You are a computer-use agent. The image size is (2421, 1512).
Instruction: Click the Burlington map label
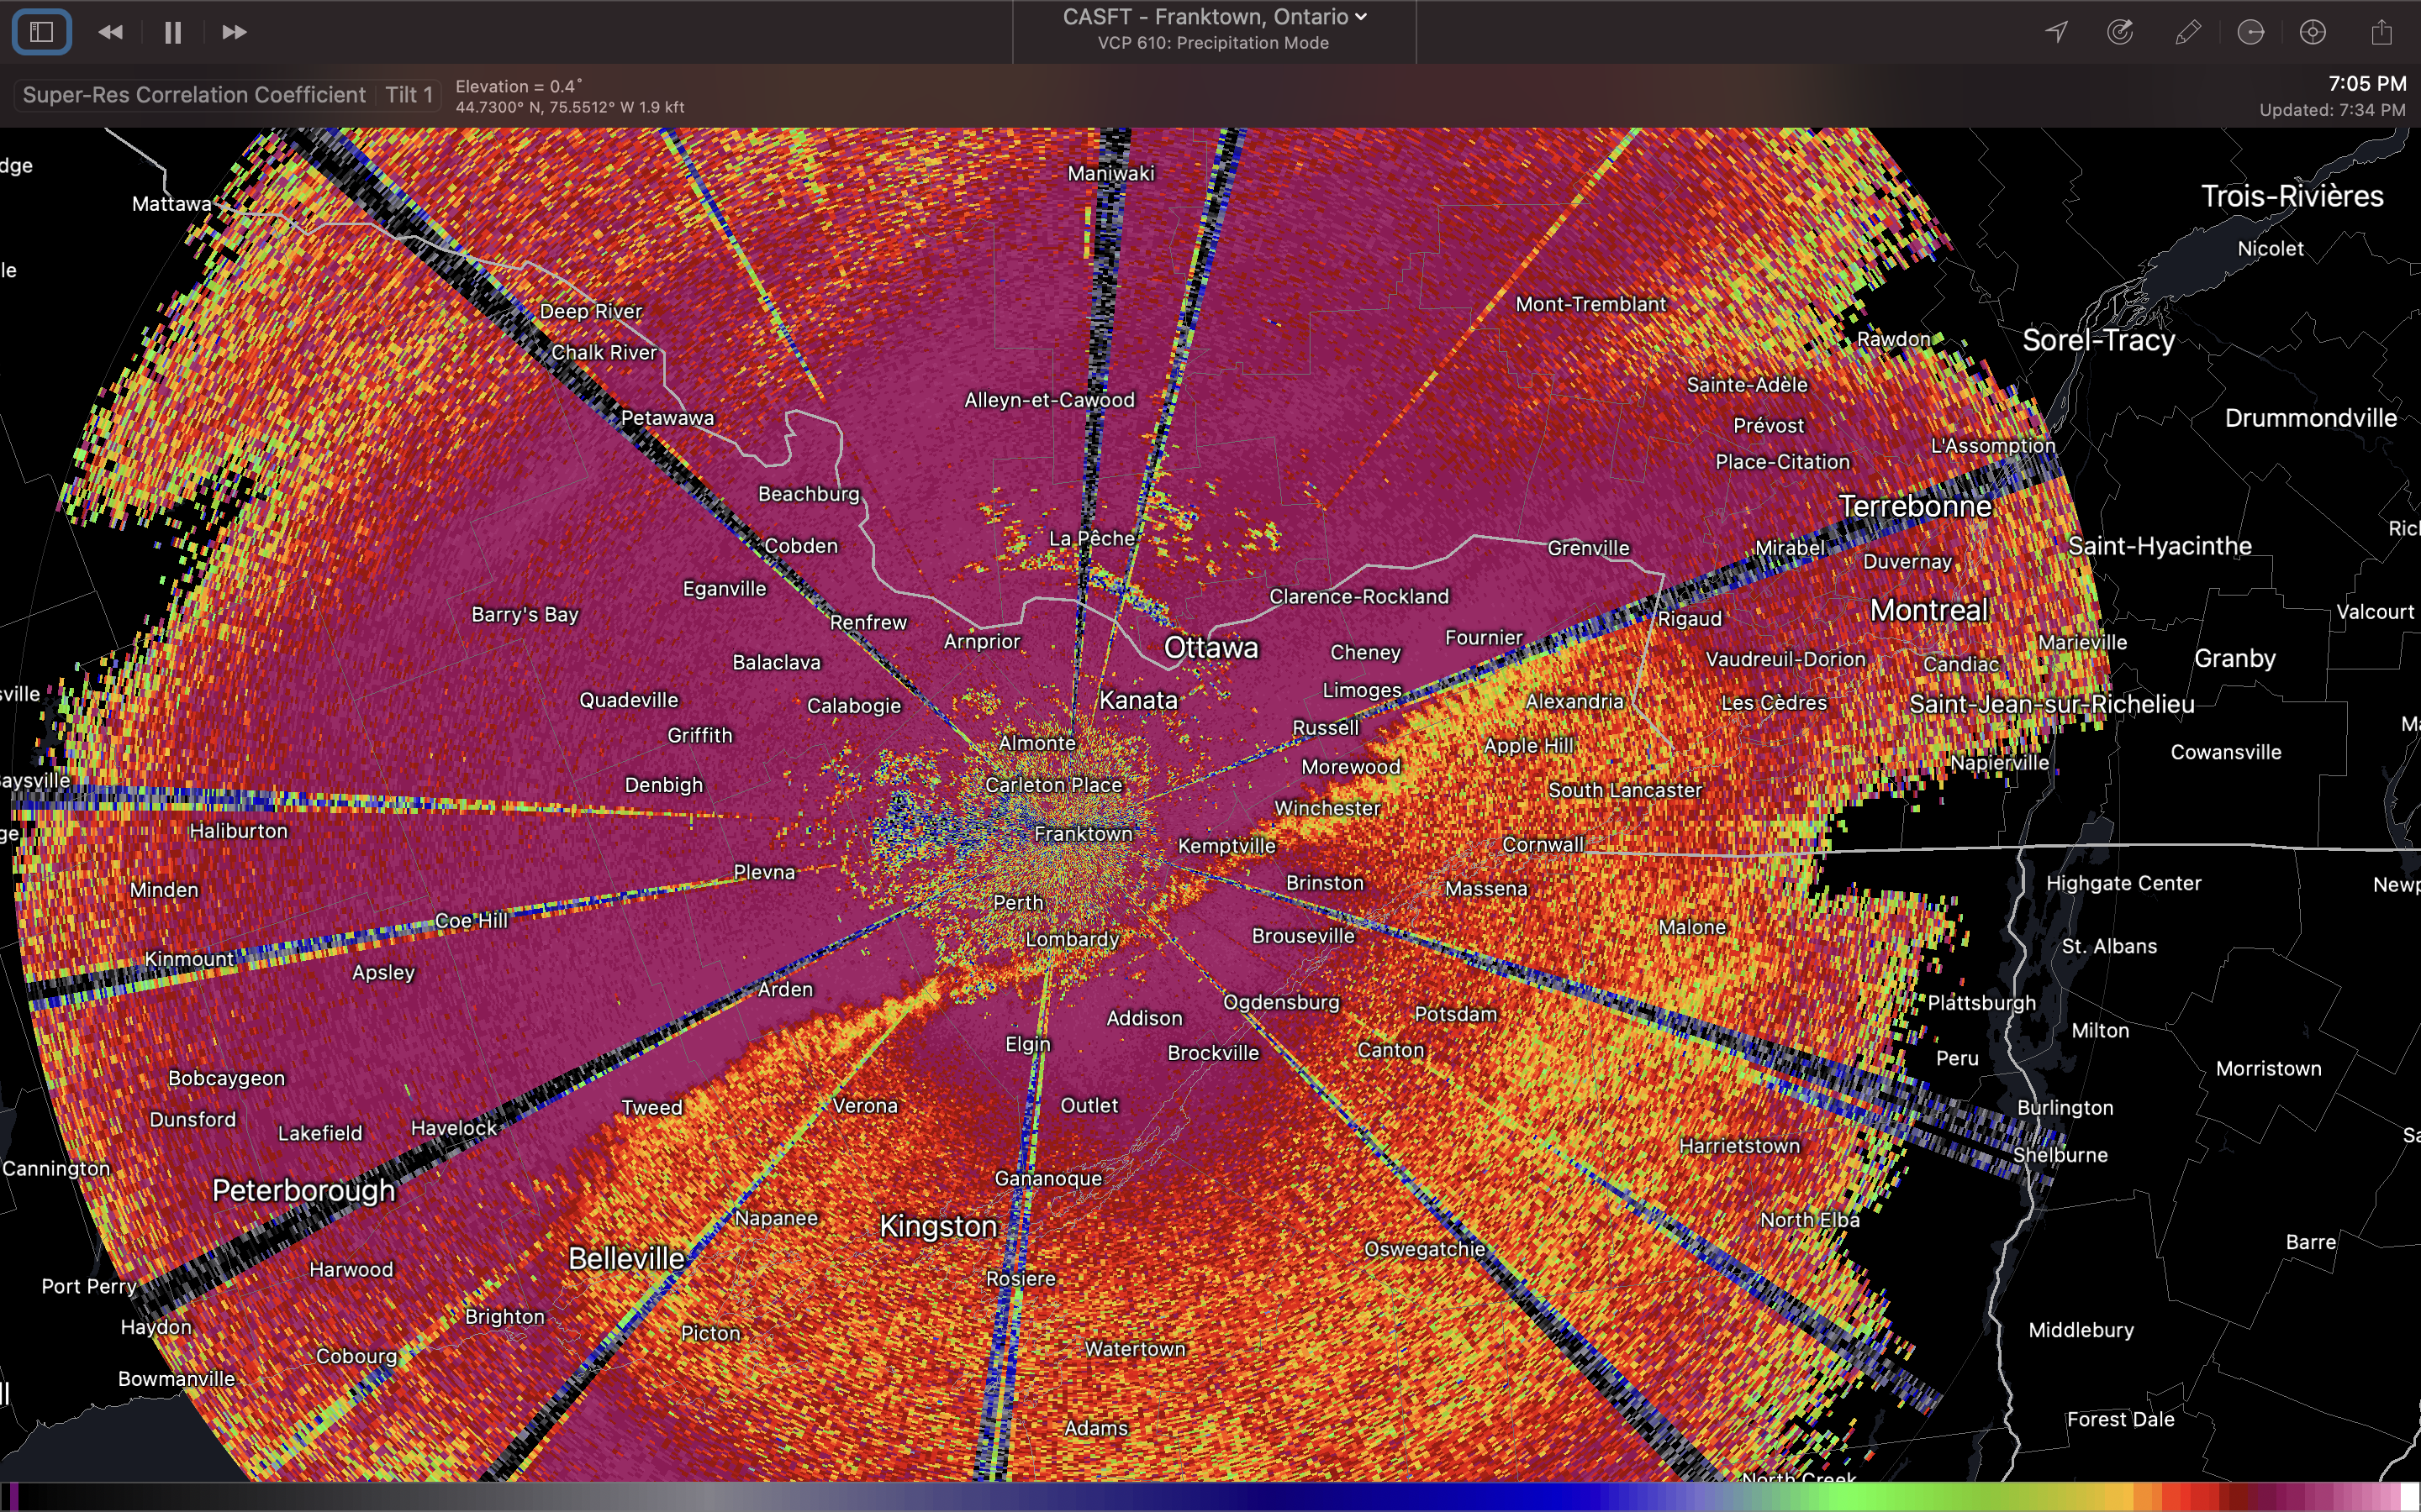[2065, 1108]
